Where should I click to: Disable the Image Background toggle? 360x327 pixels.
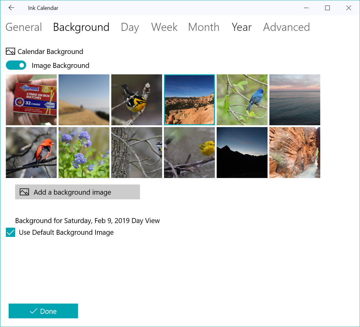click(16, 65)
